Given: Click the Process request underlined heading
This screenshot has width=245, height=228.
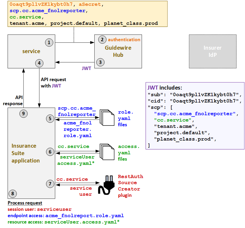Looking at the screenshot, I should tap(25, 203).
